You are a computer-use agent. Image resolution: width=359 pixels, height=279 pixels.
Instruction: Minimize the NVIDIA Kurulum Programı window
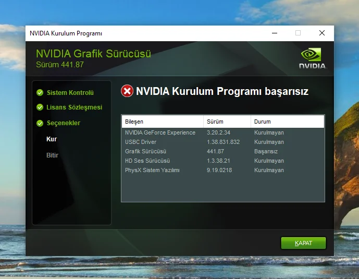pos(275,33)
